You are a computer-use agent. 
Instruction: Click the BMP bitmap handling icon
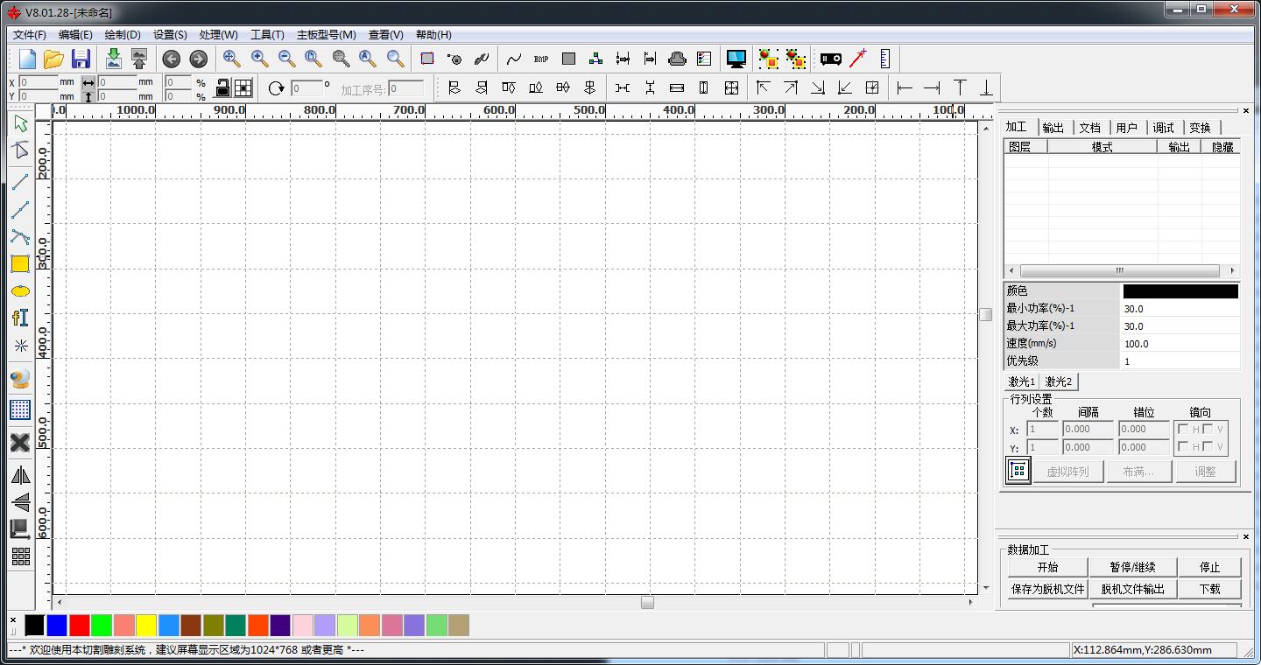(541, 59)
